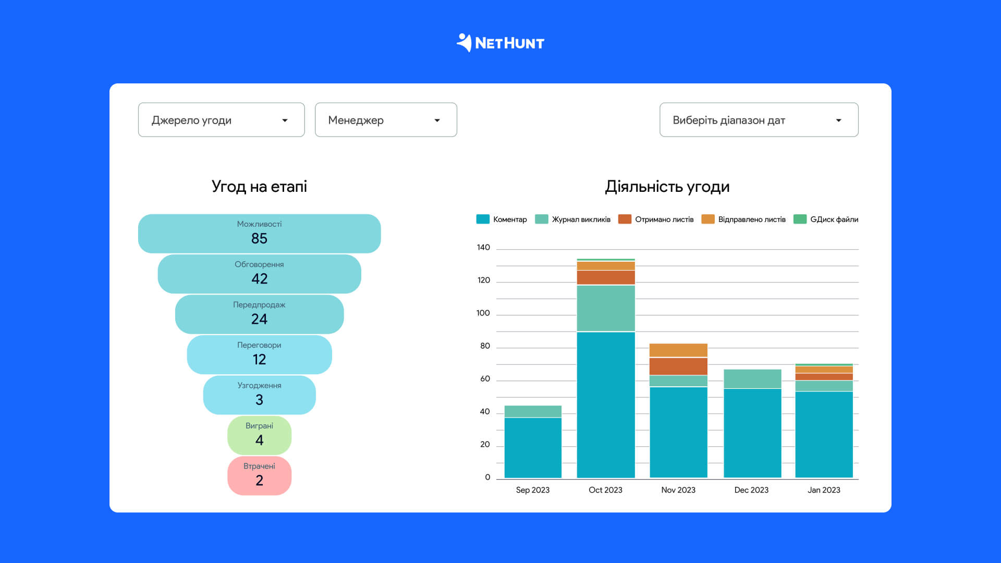Click the Передпродаж 24 funnel stage
The image size is (1001, 563).
[259, 314]
